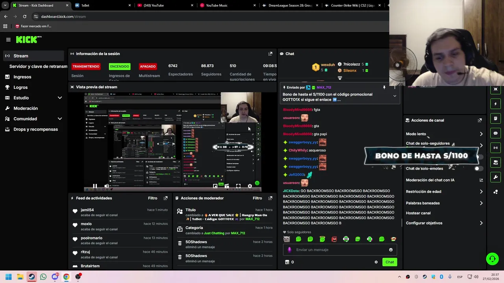This screenshot has height=283, width=504.
Task: Click the Kick logo
Action: (29, 39)
